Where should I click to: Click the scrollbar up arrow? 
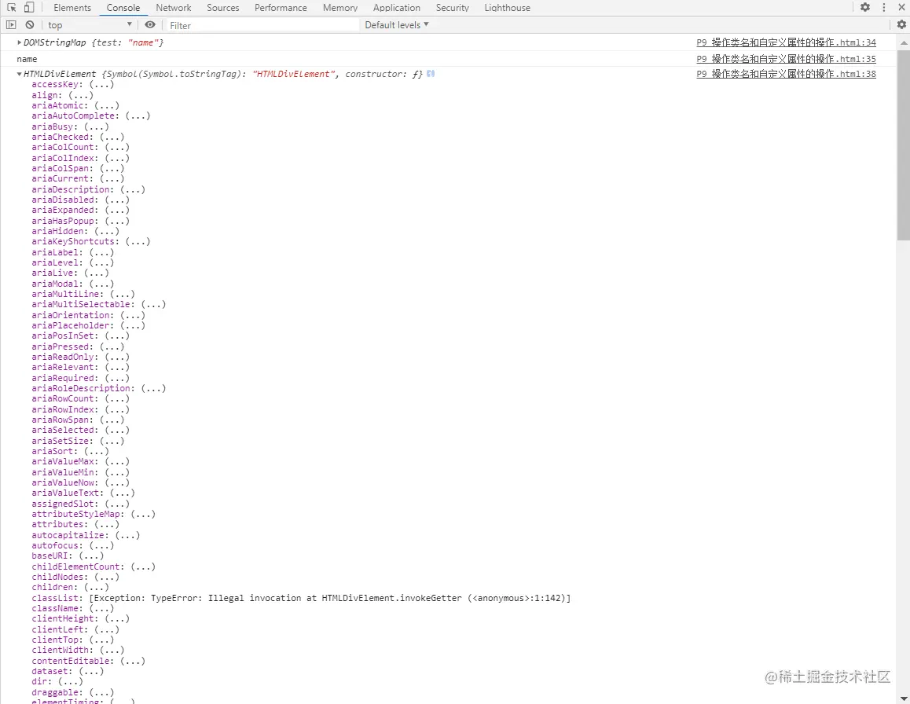904,42
